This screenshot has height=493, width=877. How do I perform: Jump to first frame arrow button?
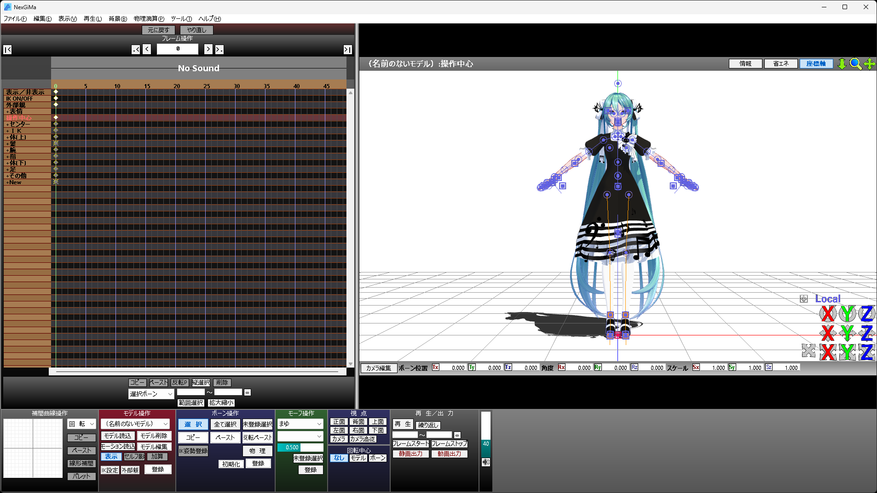coord(7,50)
